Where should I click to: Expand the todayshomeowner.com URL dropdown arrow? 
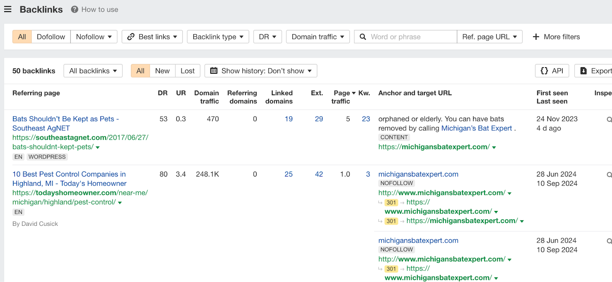pos(120,203)
